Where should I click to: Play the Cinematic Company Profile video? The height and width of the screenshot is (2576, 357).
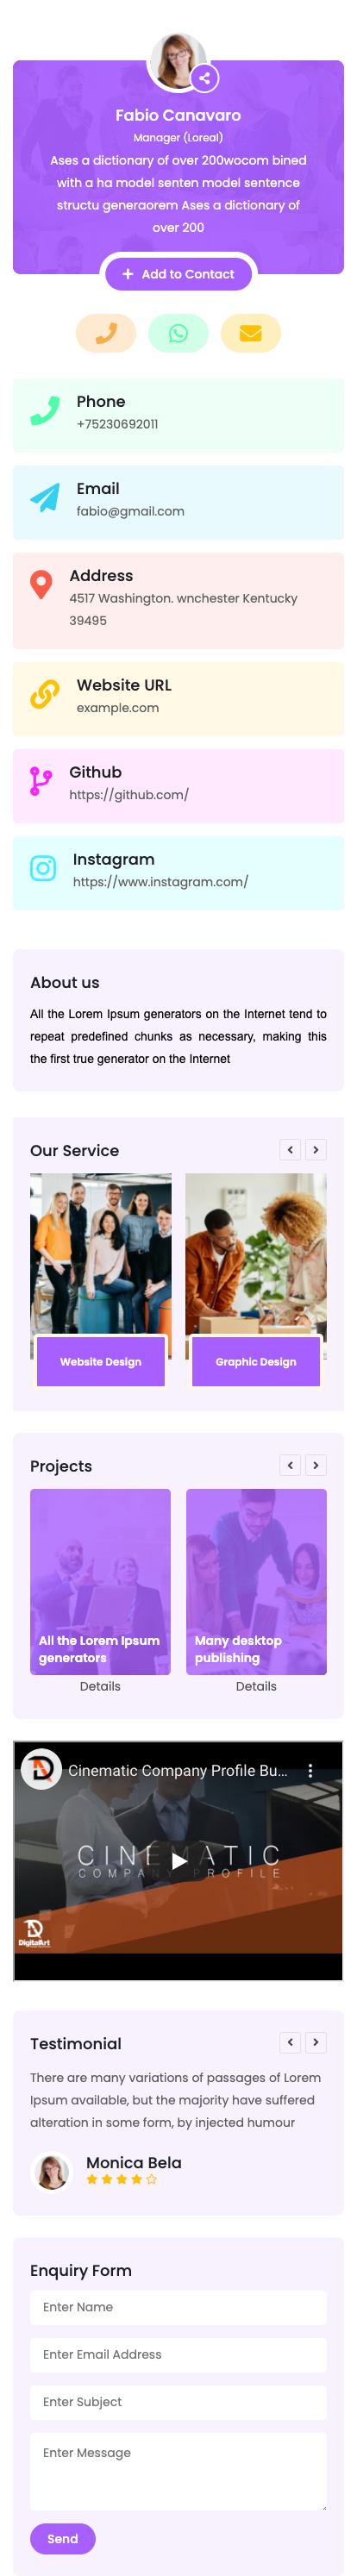pos(178,1860)
